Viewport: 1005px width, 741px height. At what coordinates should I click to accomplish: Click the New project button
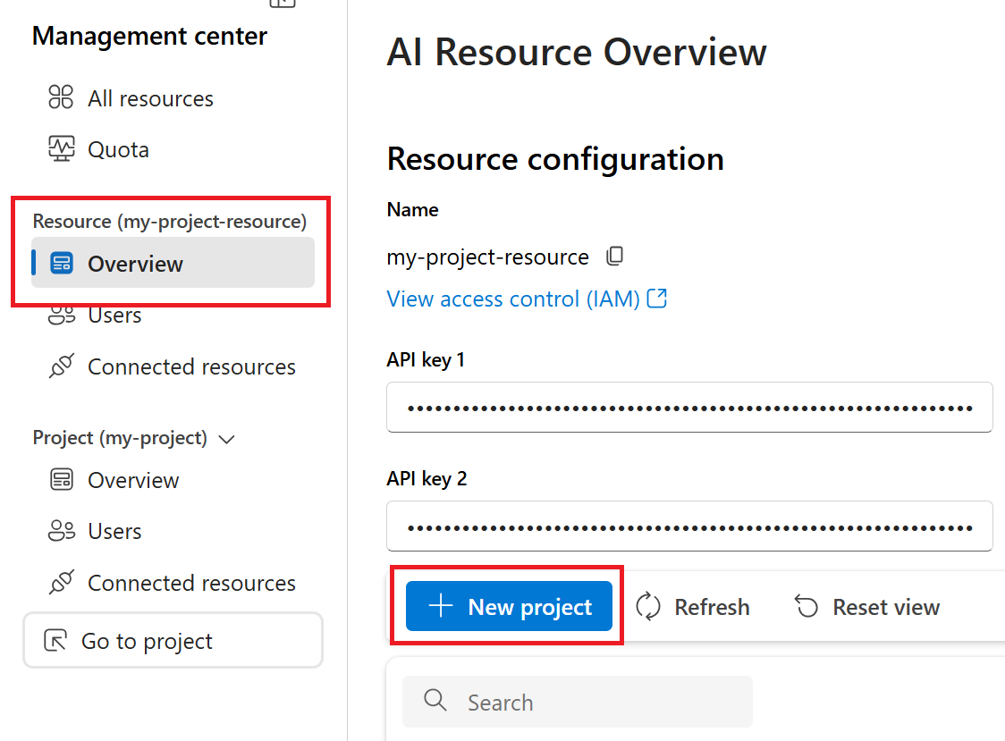[509, 606]
